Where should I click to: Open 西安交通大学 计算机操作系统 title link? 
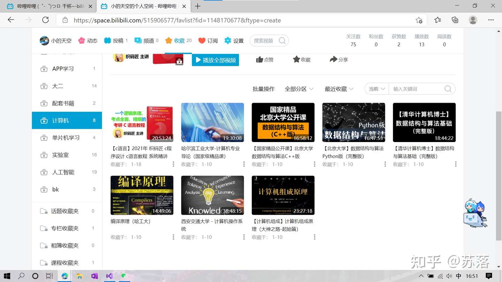pyautogui.click(x=212, y=225)
